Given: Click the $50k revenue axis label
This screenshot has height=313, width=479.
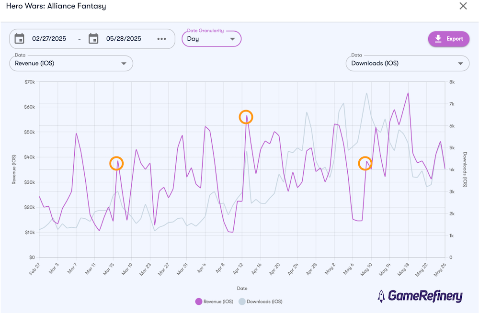Looking at the screenshot, I should (30, 132).
